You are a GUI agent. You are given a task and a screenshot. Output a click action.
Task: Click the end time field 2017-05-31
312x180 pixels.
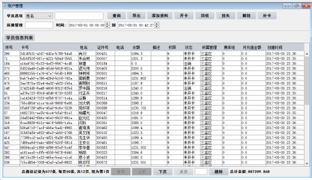(x=136, y=25)
